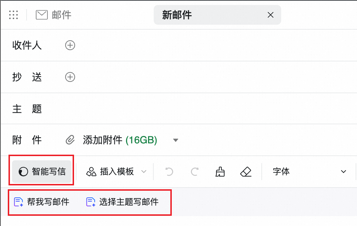Expand the 添加附件 dropdown arrow
The height and width of the screenshot is (226, 357).
point(176,140)
